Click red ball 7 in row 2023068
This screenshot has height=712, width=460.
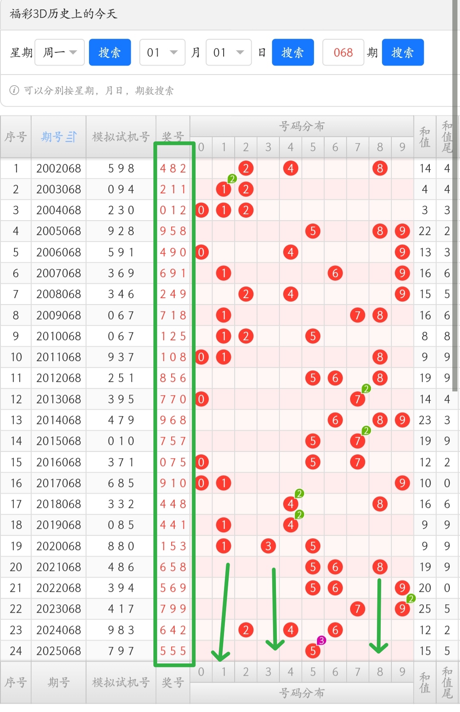tap(358, 609)
